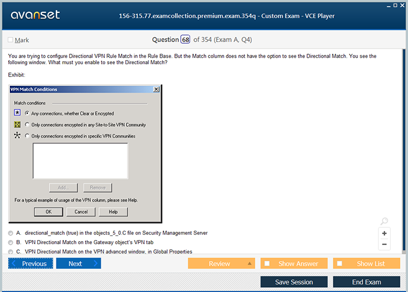Click the magnifier search icon
Screen dimensions: 408x292
click(x=384, y=221)
